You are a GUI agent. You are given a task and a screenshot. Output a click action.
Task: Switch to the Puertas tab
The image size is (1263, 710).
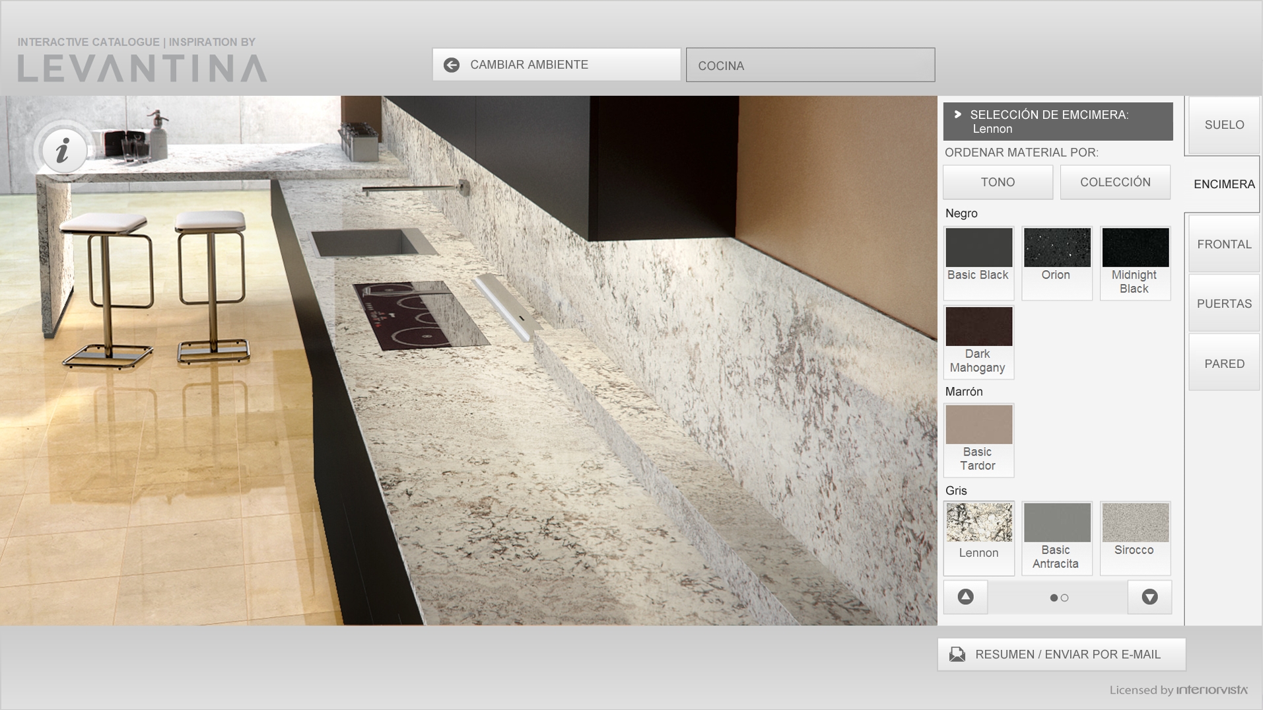(1224, 304)
